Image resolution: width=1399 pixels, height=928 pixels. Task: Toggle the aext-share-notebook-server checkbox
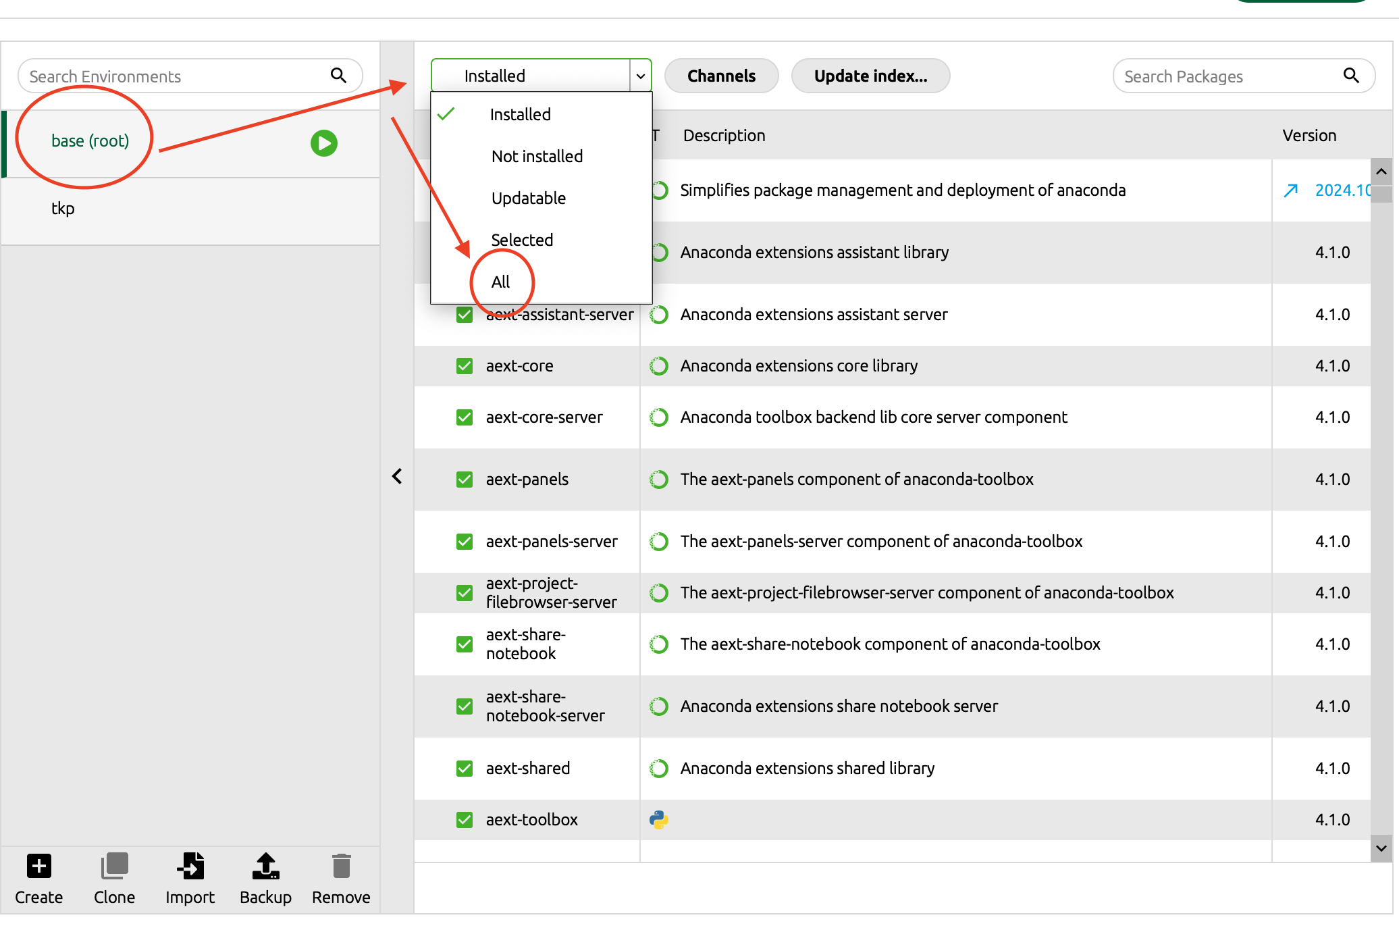[465, 706]
